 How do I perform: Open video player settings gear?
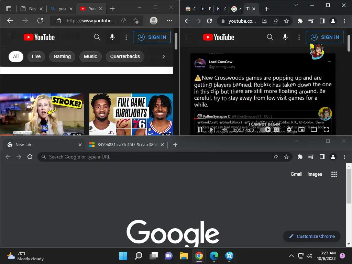[x=289, y=130]
